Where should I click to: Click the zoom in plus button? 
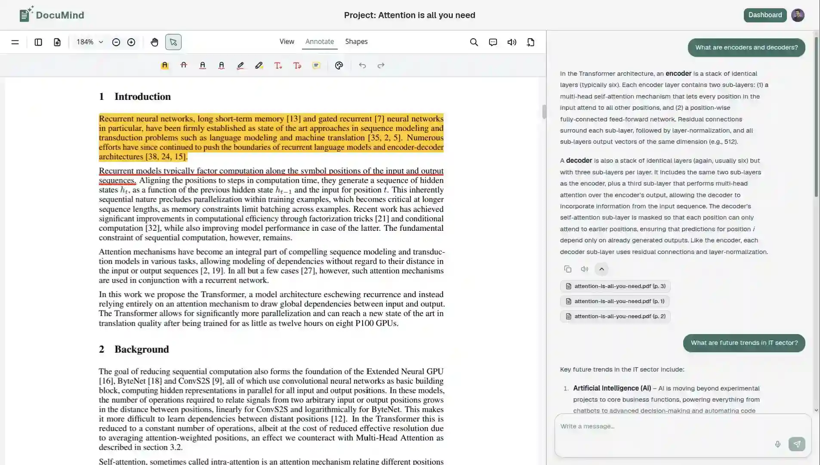pos(131,42)
